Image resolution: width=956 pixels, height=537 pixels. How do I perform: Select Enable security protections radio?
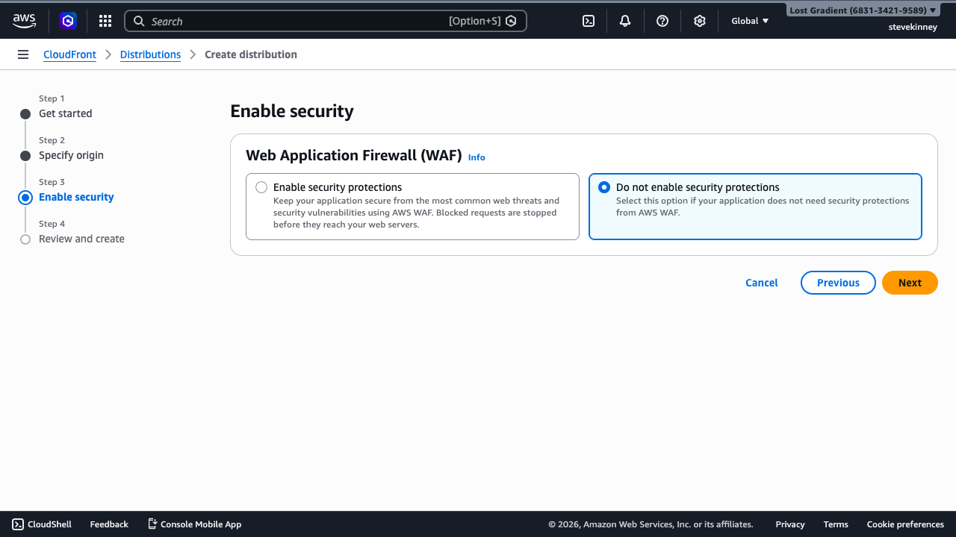[261, 187]
